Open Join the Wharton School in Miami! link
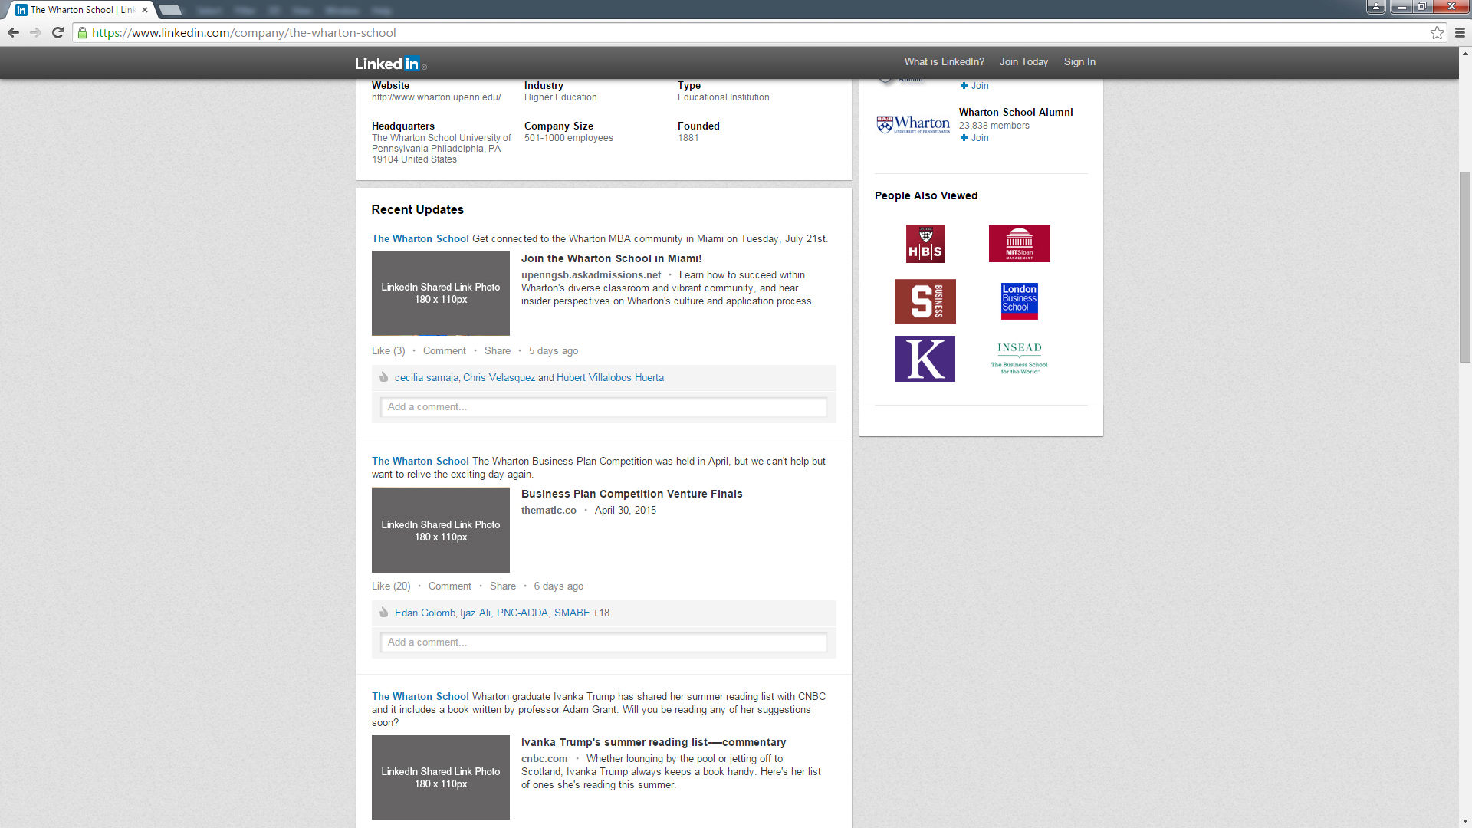Screen dimensions: 1472x828 611,259
